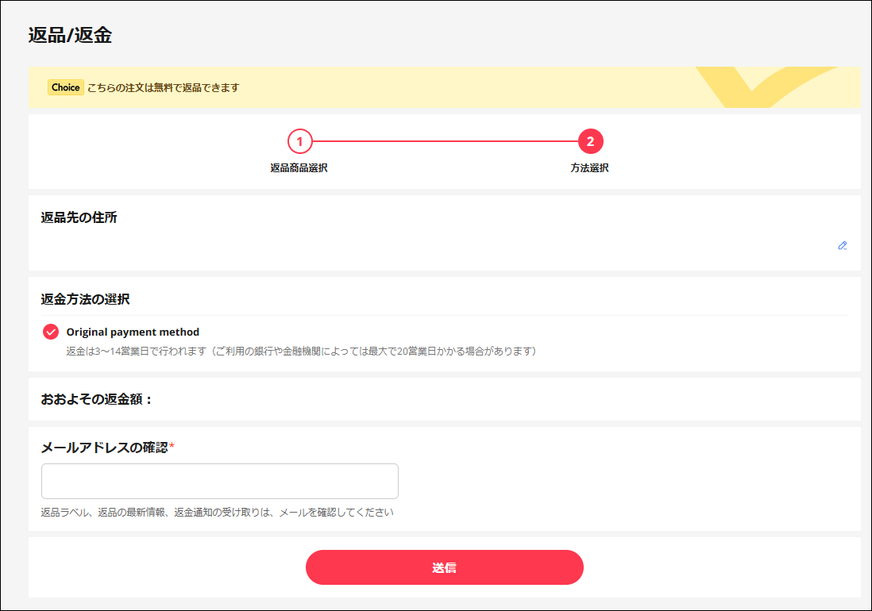Switch to the 返品商品選択 tab
The image size is (872, 611).
[x=299, y=167]
